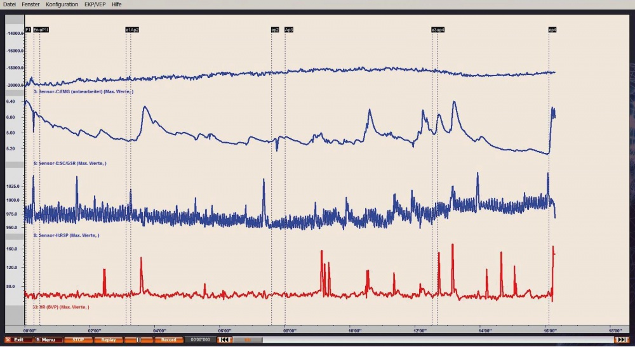Select the Ap3 timeline marker
This screenshot has height=347, width=635.
click(289, 30)
